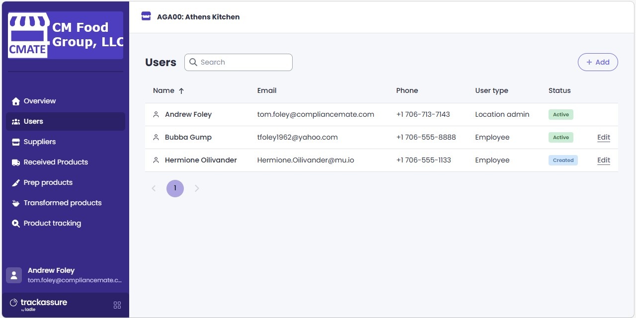Open Andrew Foley profile in sidebar footer

[x=66, y=275]
